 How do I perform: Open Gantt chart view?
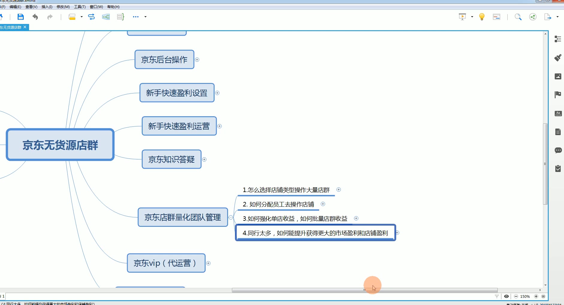[497, 17]
